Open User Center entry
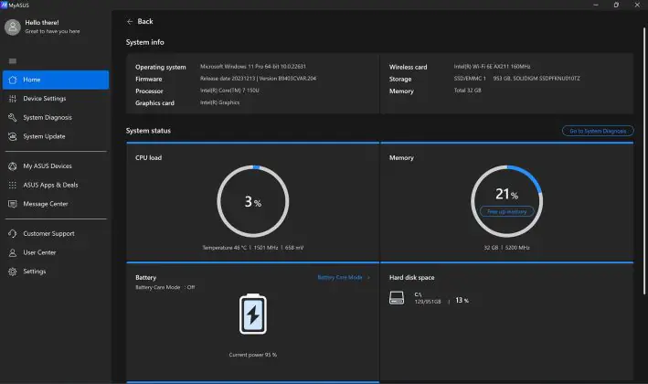The height and width of the screenshot is (384, 648). (x=56, y=252)
